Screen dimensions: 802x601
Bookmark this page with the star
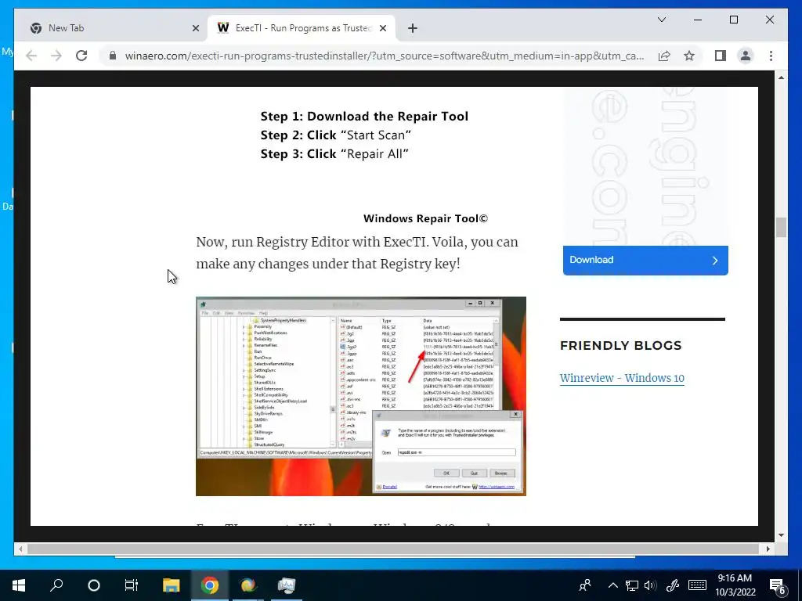coord(689,56)
